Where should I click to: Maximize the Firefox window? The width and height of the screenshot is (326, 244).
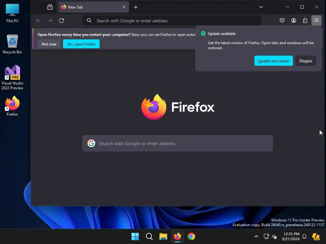click(x=302, y=7)
